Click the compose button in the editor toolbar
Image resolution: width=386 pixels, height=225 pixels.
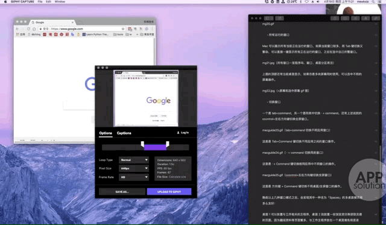279,18
